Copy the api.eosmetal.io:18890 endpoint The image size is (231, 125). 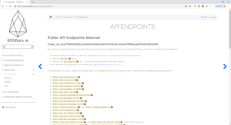tap(83, 89)
